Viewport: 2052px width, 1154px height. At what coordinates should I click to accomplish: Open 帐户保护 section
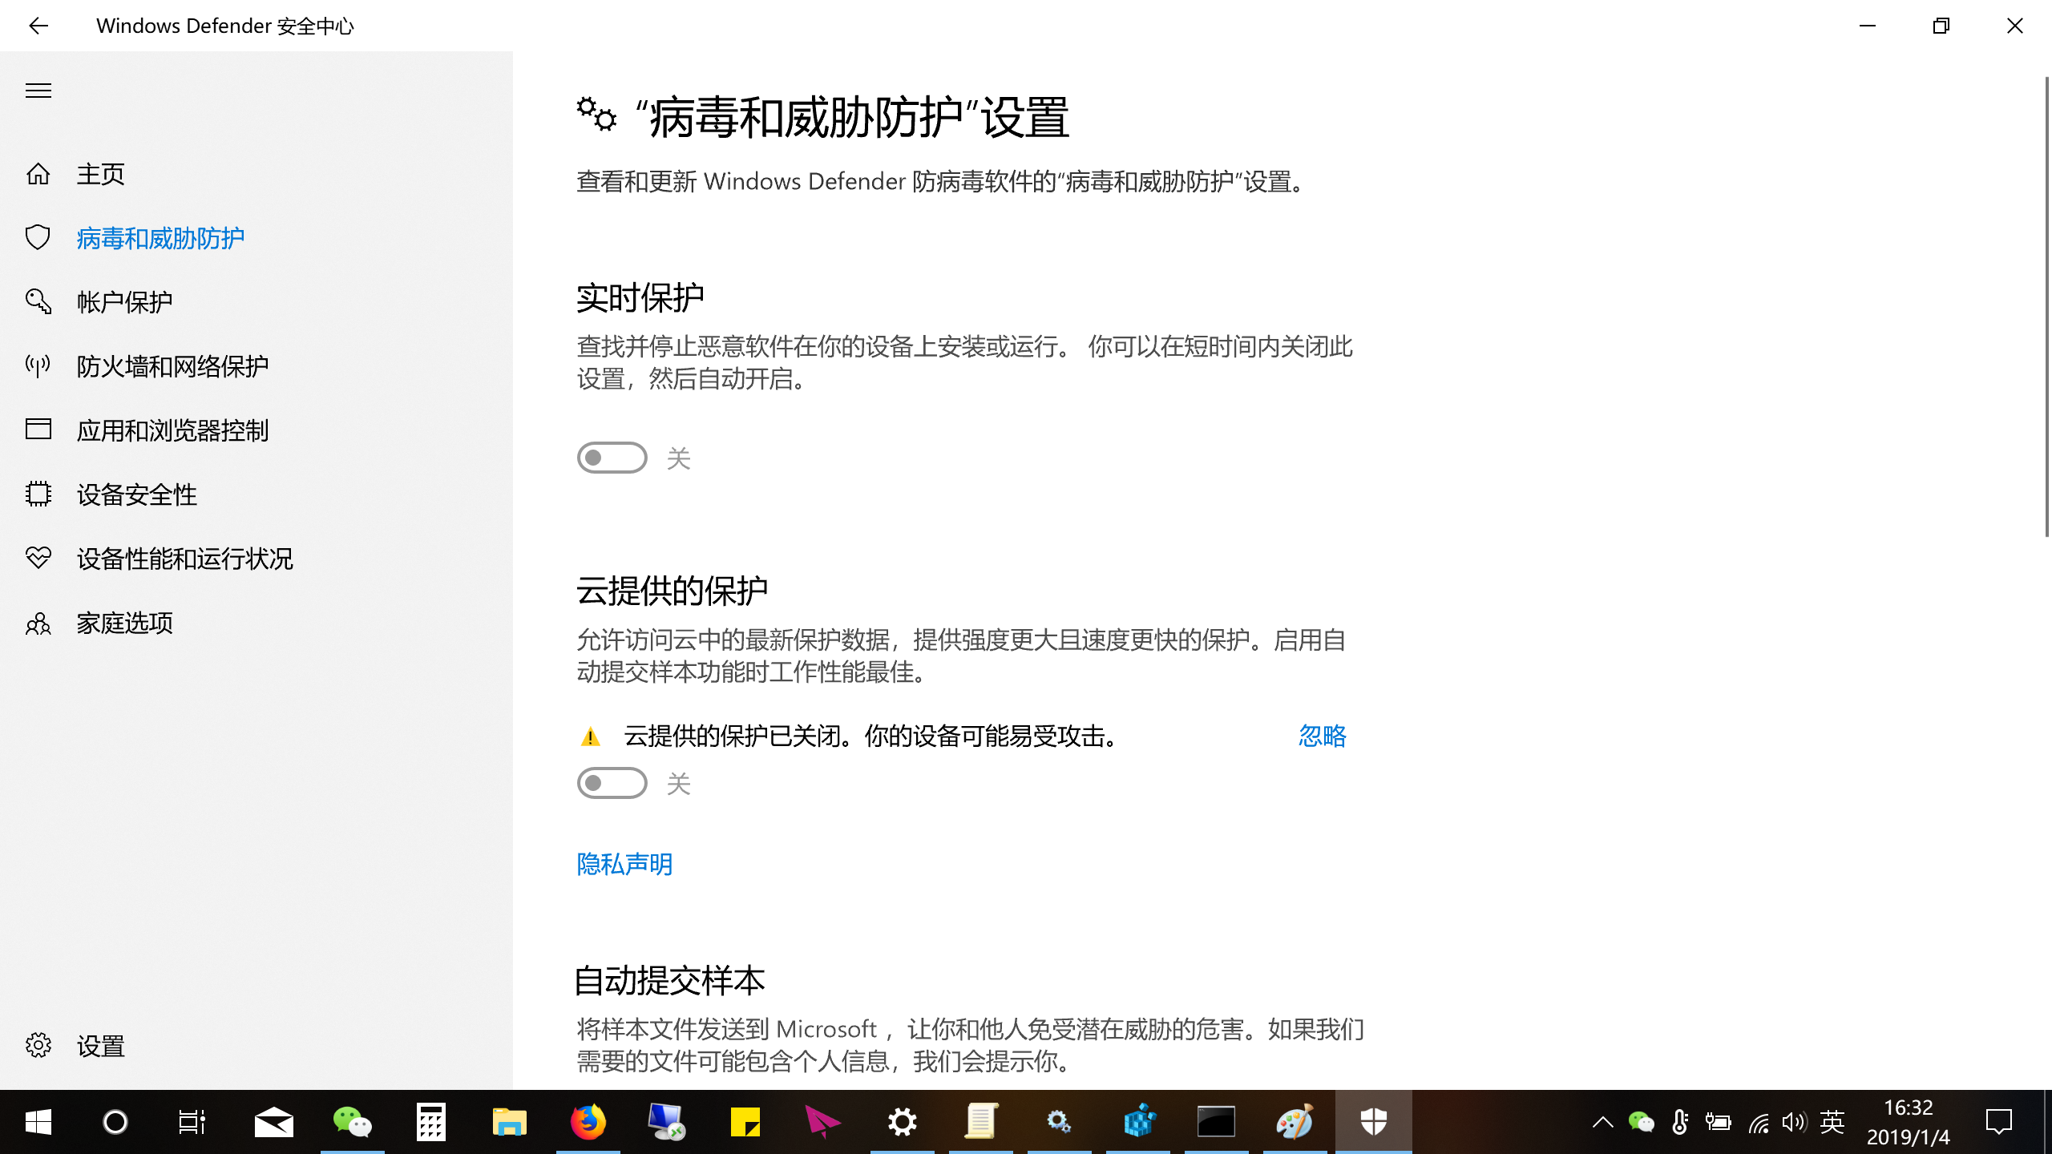(x=125, y=302)
